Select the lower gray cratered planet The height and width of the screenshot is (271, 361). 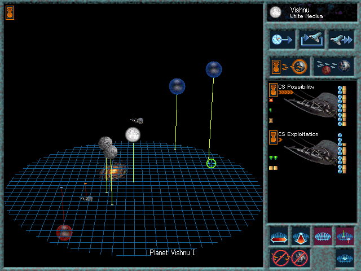pos(111,152)
